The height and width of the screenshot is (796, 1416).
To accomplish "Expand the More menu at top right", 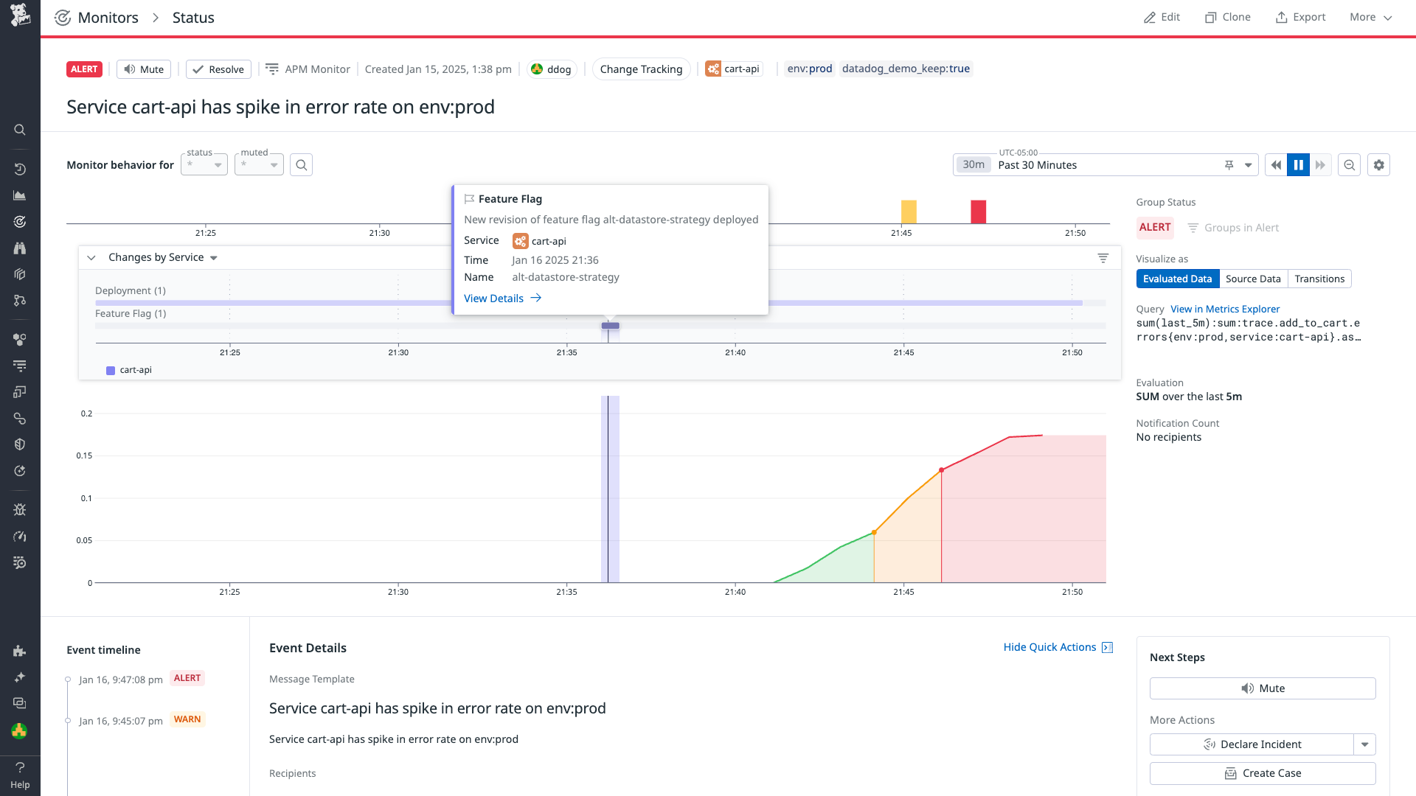I will 1369,16.
